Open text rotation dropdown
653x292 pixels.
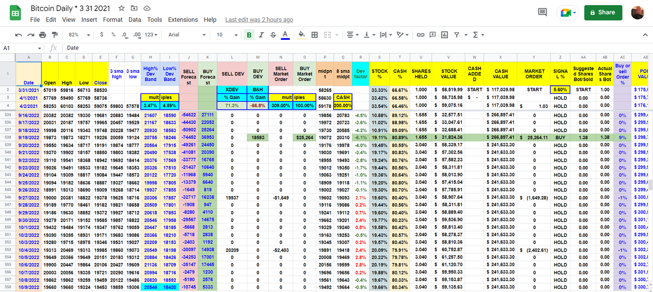coord(403,35)
